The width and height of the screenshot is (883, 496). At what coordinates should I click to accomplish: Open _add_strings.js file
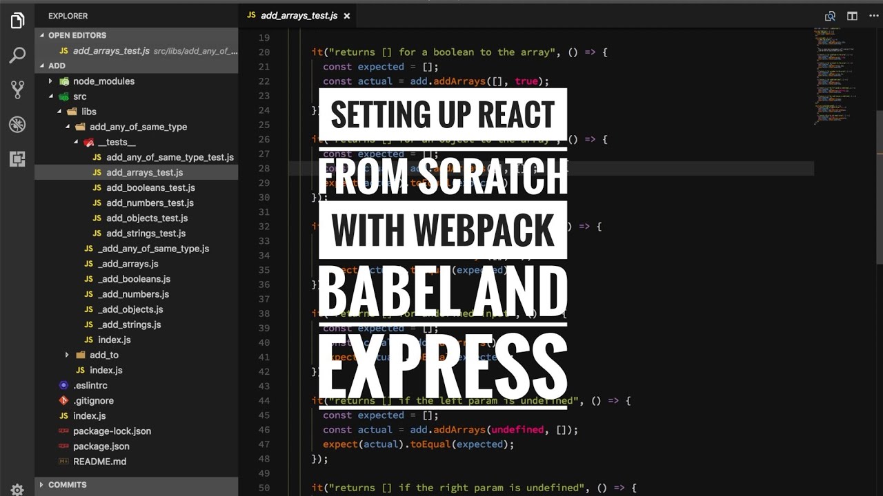(137, 324)
